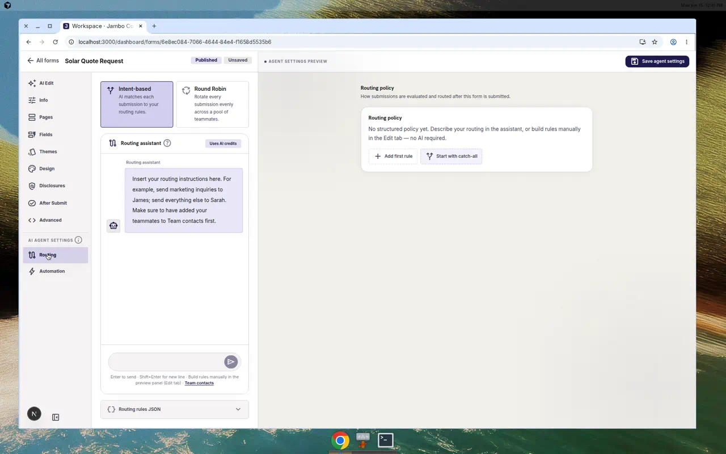
Task: Open the Team contacts link
Action: pos(199,383)
